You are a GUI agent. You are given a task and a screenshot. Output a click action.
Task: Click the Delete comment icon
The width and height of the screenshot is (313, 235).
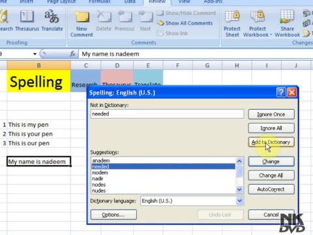pos(104,21)
